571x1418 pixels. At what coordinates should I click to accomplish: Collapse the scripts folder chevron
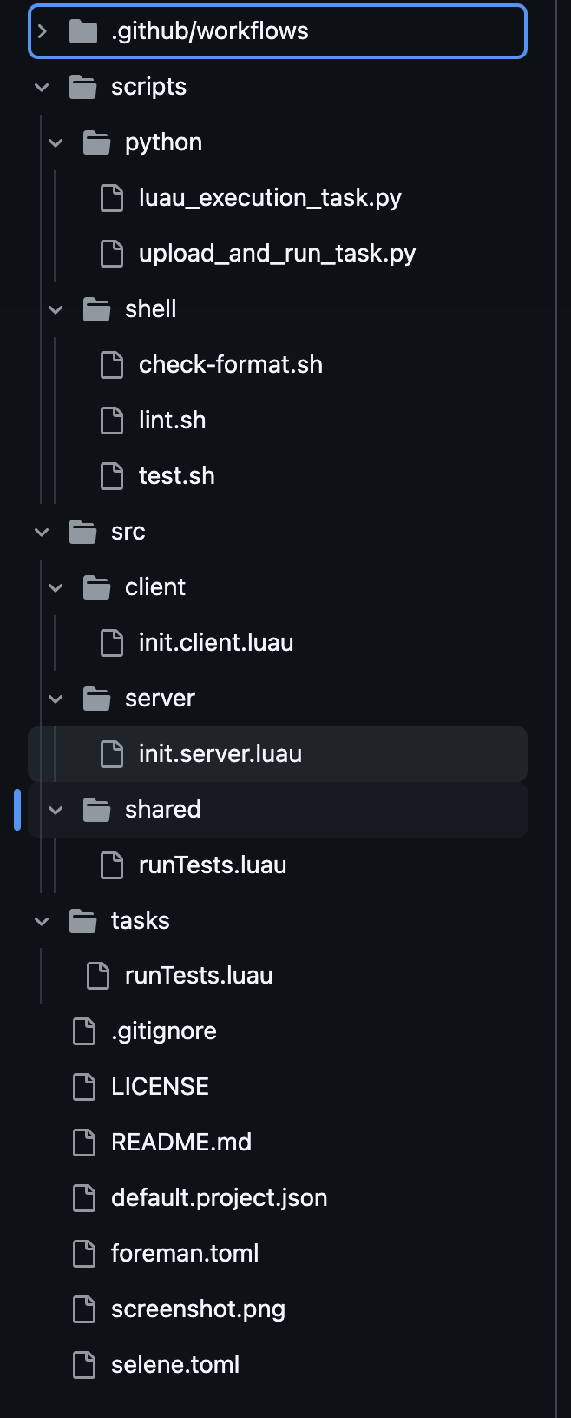[43, 87]
